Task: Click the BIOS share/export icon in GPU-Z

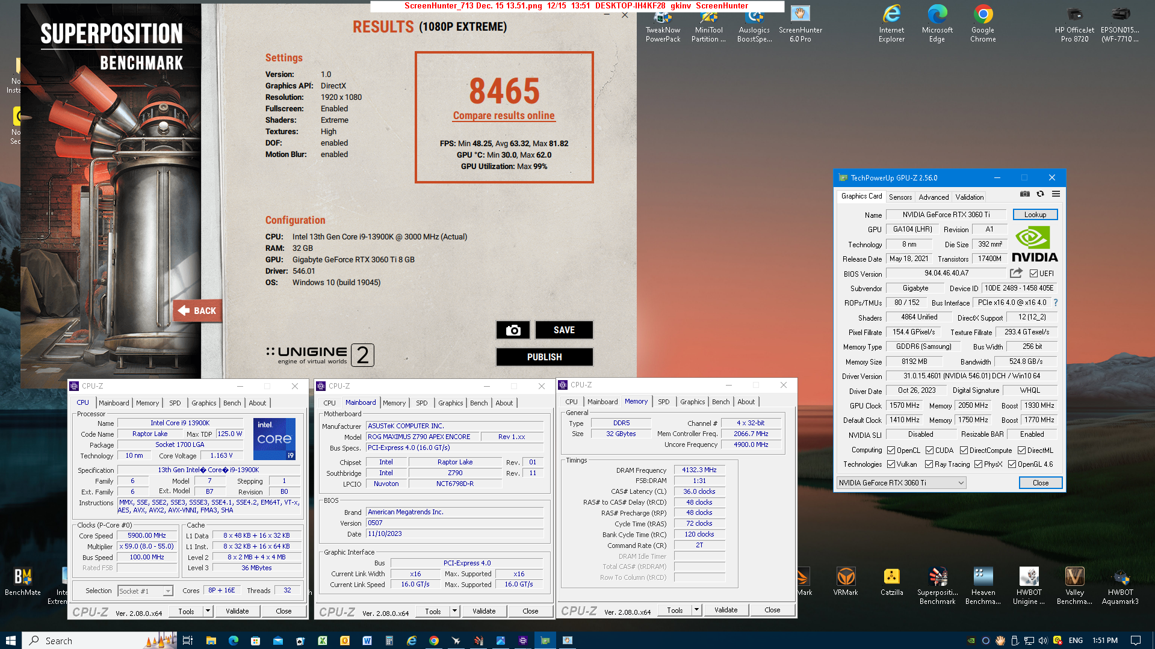Action: (1016, 273)
